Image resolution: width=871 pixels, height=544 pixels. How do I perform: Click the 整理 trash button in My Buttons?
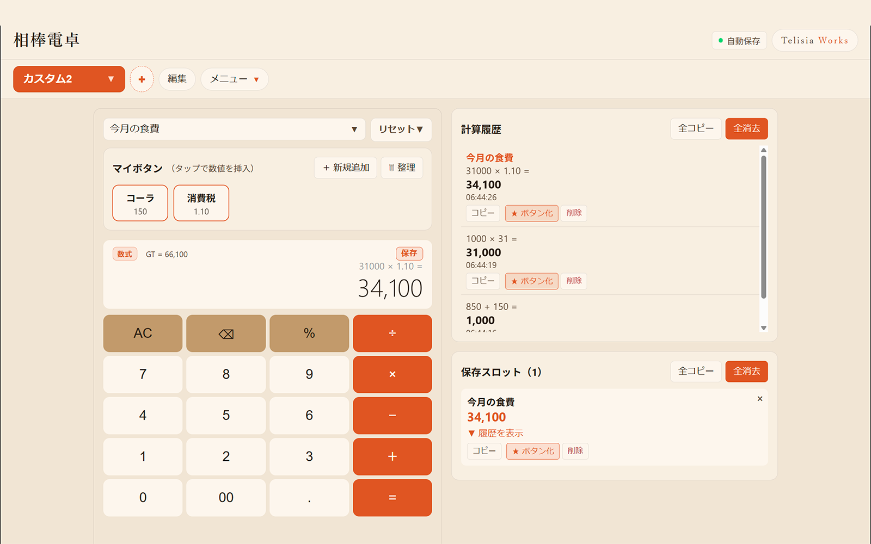point(402,168)
